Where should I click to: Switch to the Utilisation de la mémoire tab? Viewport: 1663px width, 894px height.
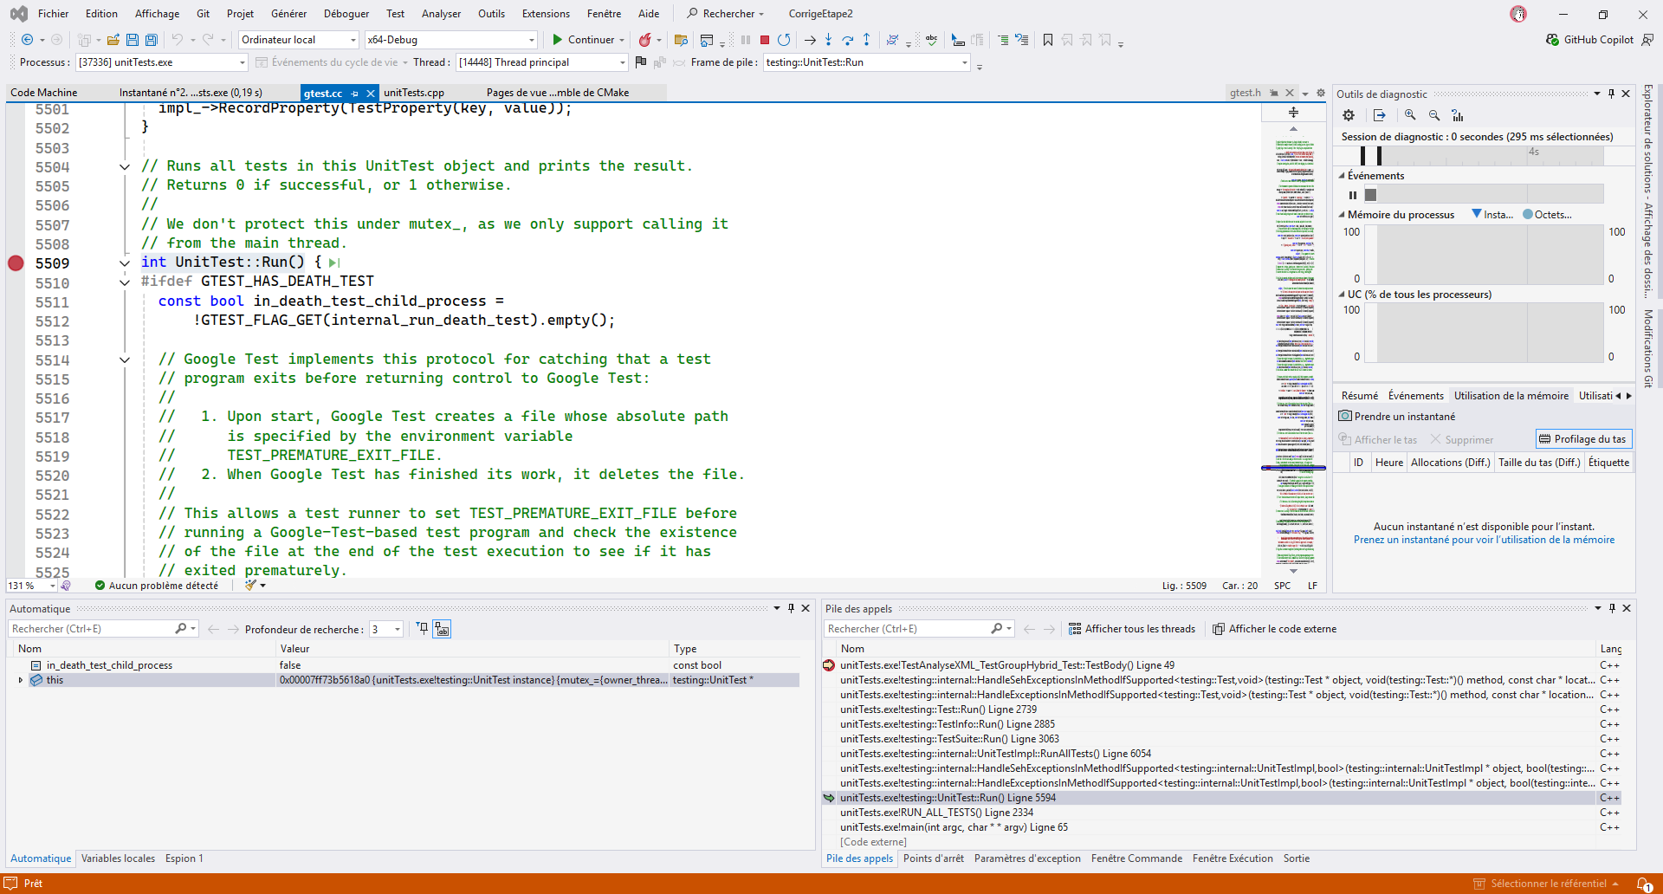click(x=1511, y=396)
